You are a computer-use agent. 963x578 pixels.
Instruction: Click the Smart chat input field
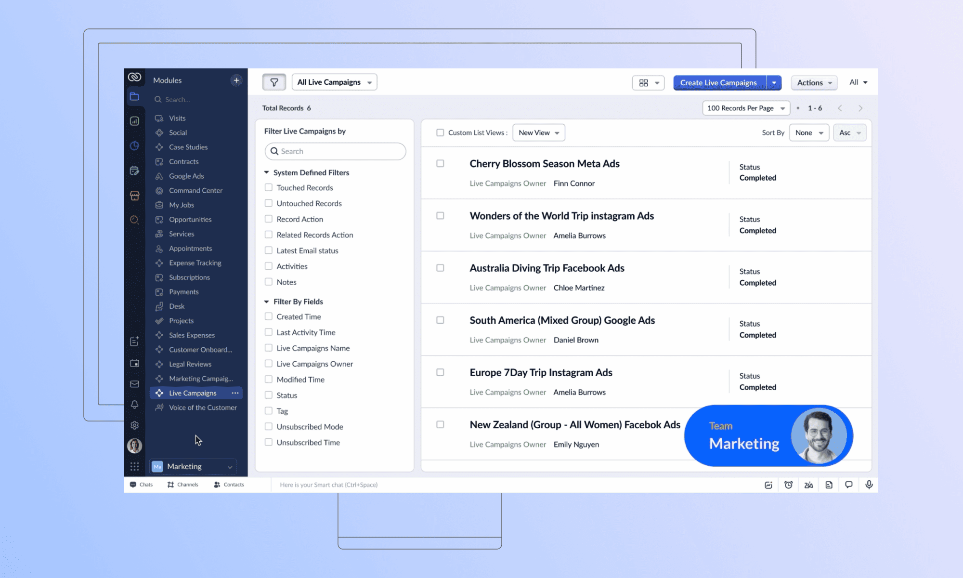coord(329,485)
